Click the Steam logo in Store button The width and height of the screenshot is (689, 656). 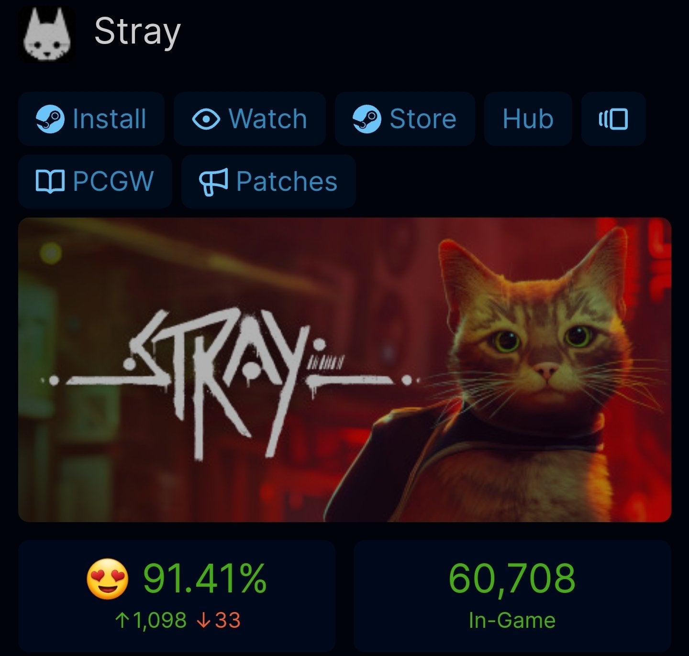[x=367, y=119]
